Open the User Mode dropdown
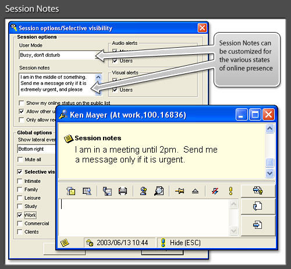Viewport: 291px width, 269px height. pyautogui.click(x=61, y=55)
